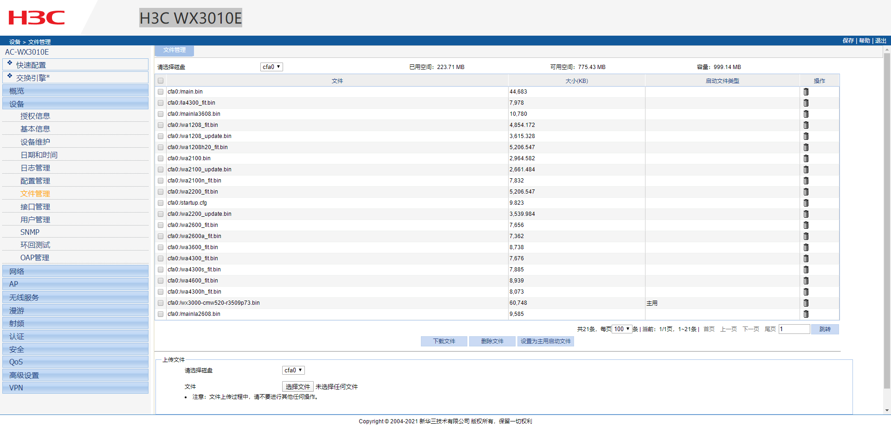
Task: Remove wa2100n_fit.bin via its trash icon
Action: click(806, 181)
